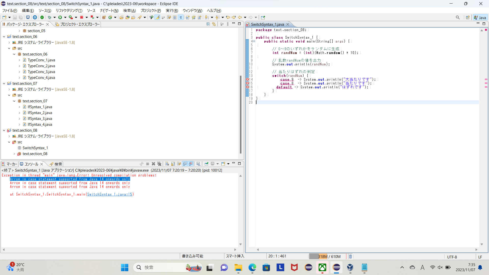Click Package Explorer vertical scrollbar
This screenshot has width=489, height=275.
pyautogui.click(x=240, y=115)
